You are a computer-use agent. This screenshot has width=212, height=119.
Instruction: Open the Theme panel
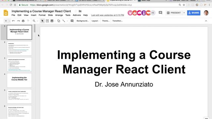click(106, 21)
